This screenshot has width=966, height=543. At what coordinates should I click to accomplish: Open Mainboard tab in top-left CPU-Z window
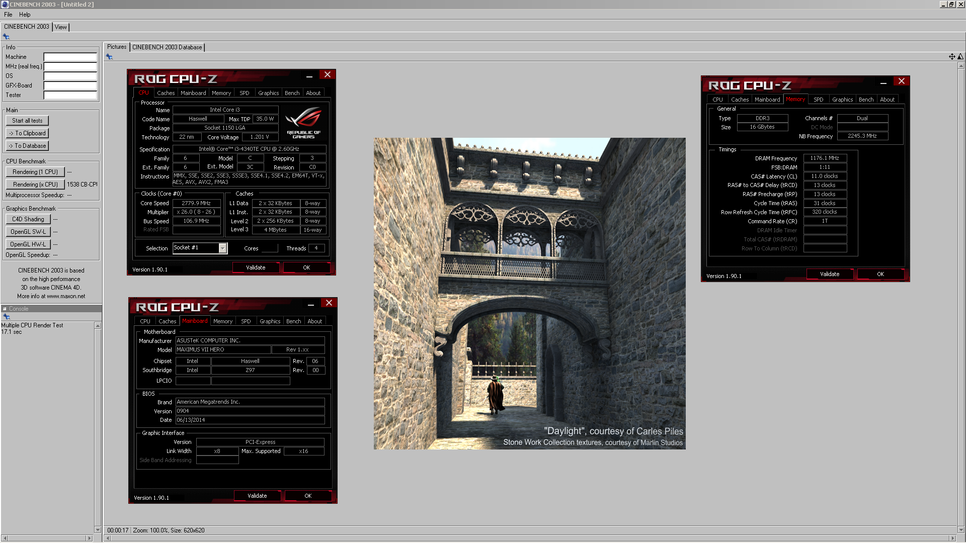tap(193, 93)
